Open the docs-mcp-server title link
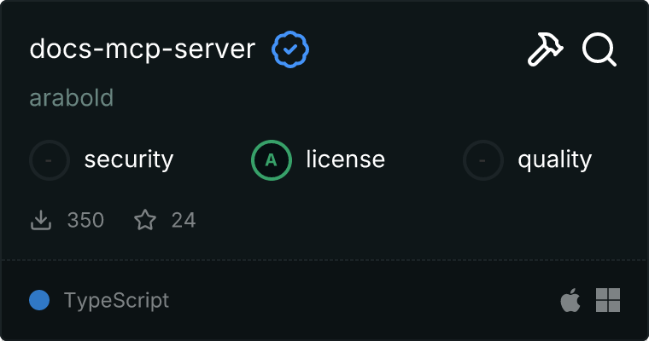The image size is (649, 341). click(142, 49)
